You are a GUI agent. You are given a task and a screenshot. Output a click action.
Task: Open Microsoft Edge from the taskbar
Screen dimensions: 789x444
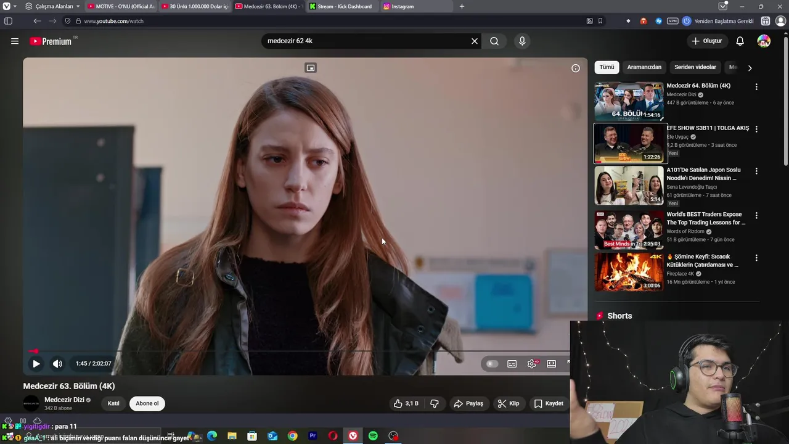pos(212,436)
